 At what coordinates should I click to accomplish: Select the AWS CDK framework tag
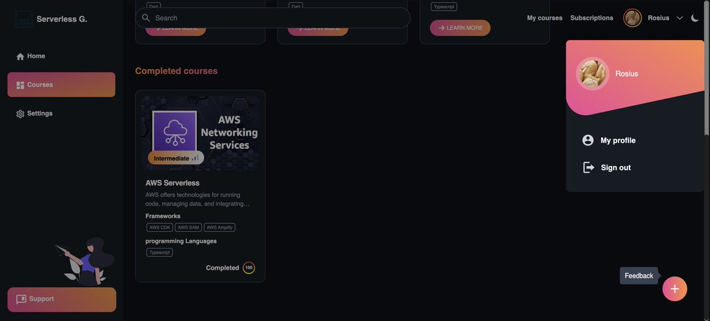coord(160,227)
